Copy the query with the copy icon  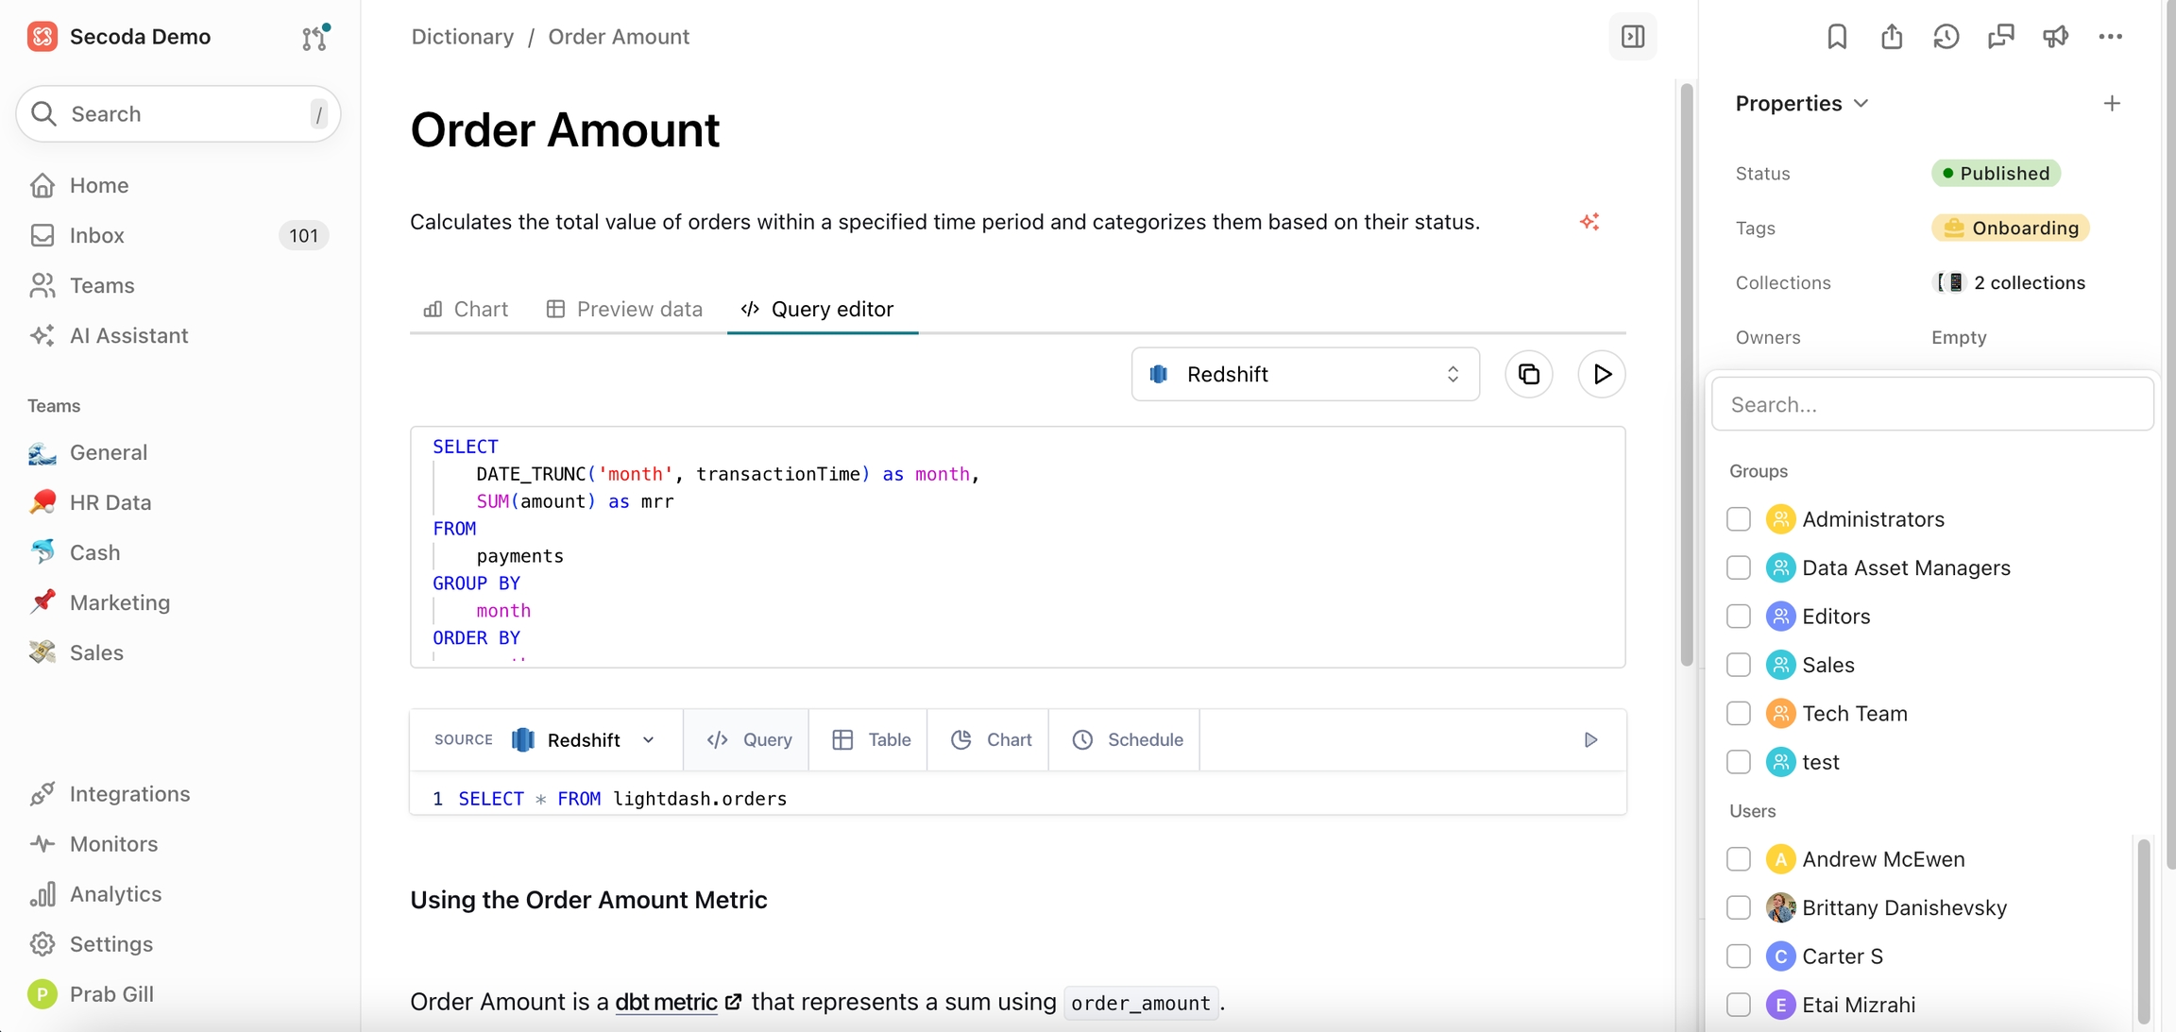[x=1528, y=375]
